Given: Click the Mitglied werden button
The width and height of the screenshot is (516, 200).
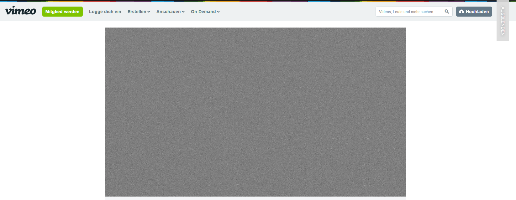Looking at the screenshot, I should [62, 12].
